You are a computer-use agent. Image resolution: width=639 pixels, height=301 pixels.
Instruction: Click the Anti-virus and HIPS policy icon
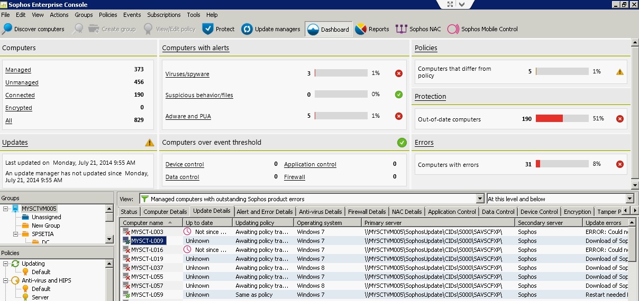(x=16, y=280)
